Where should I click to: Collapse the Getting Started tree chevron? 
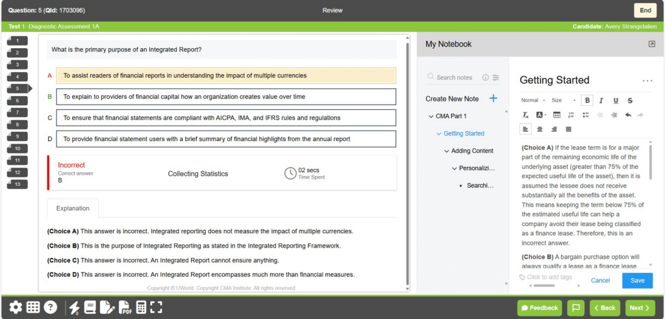(439, 134)
